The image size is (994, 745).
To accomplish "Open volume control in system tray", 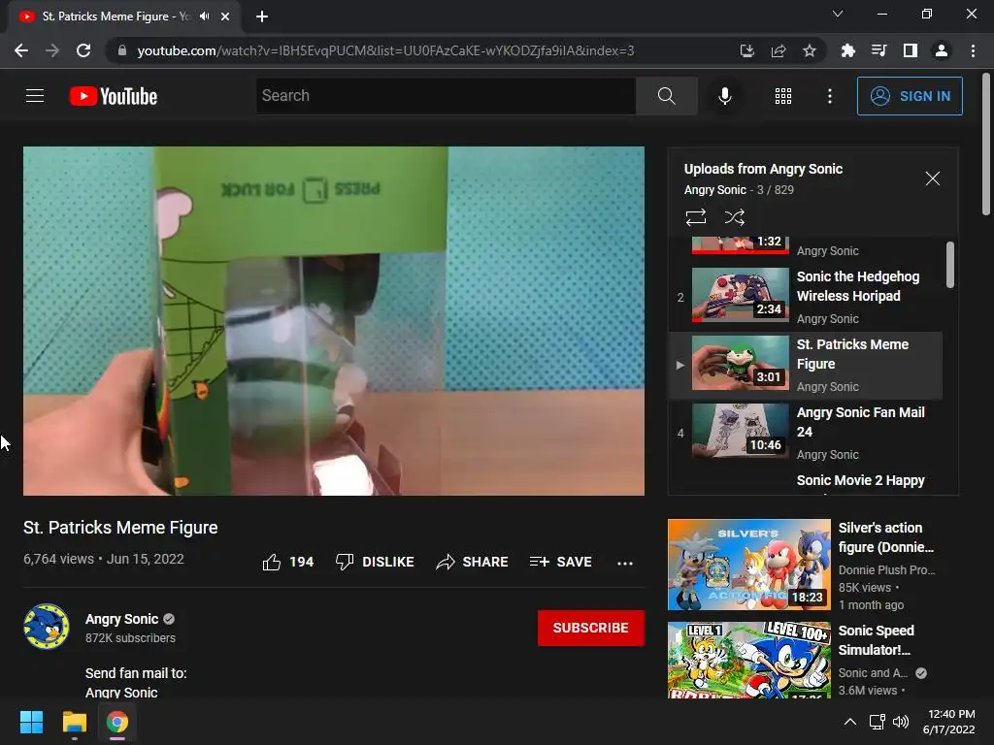I will pyautogui.click(x=900, y=722).
